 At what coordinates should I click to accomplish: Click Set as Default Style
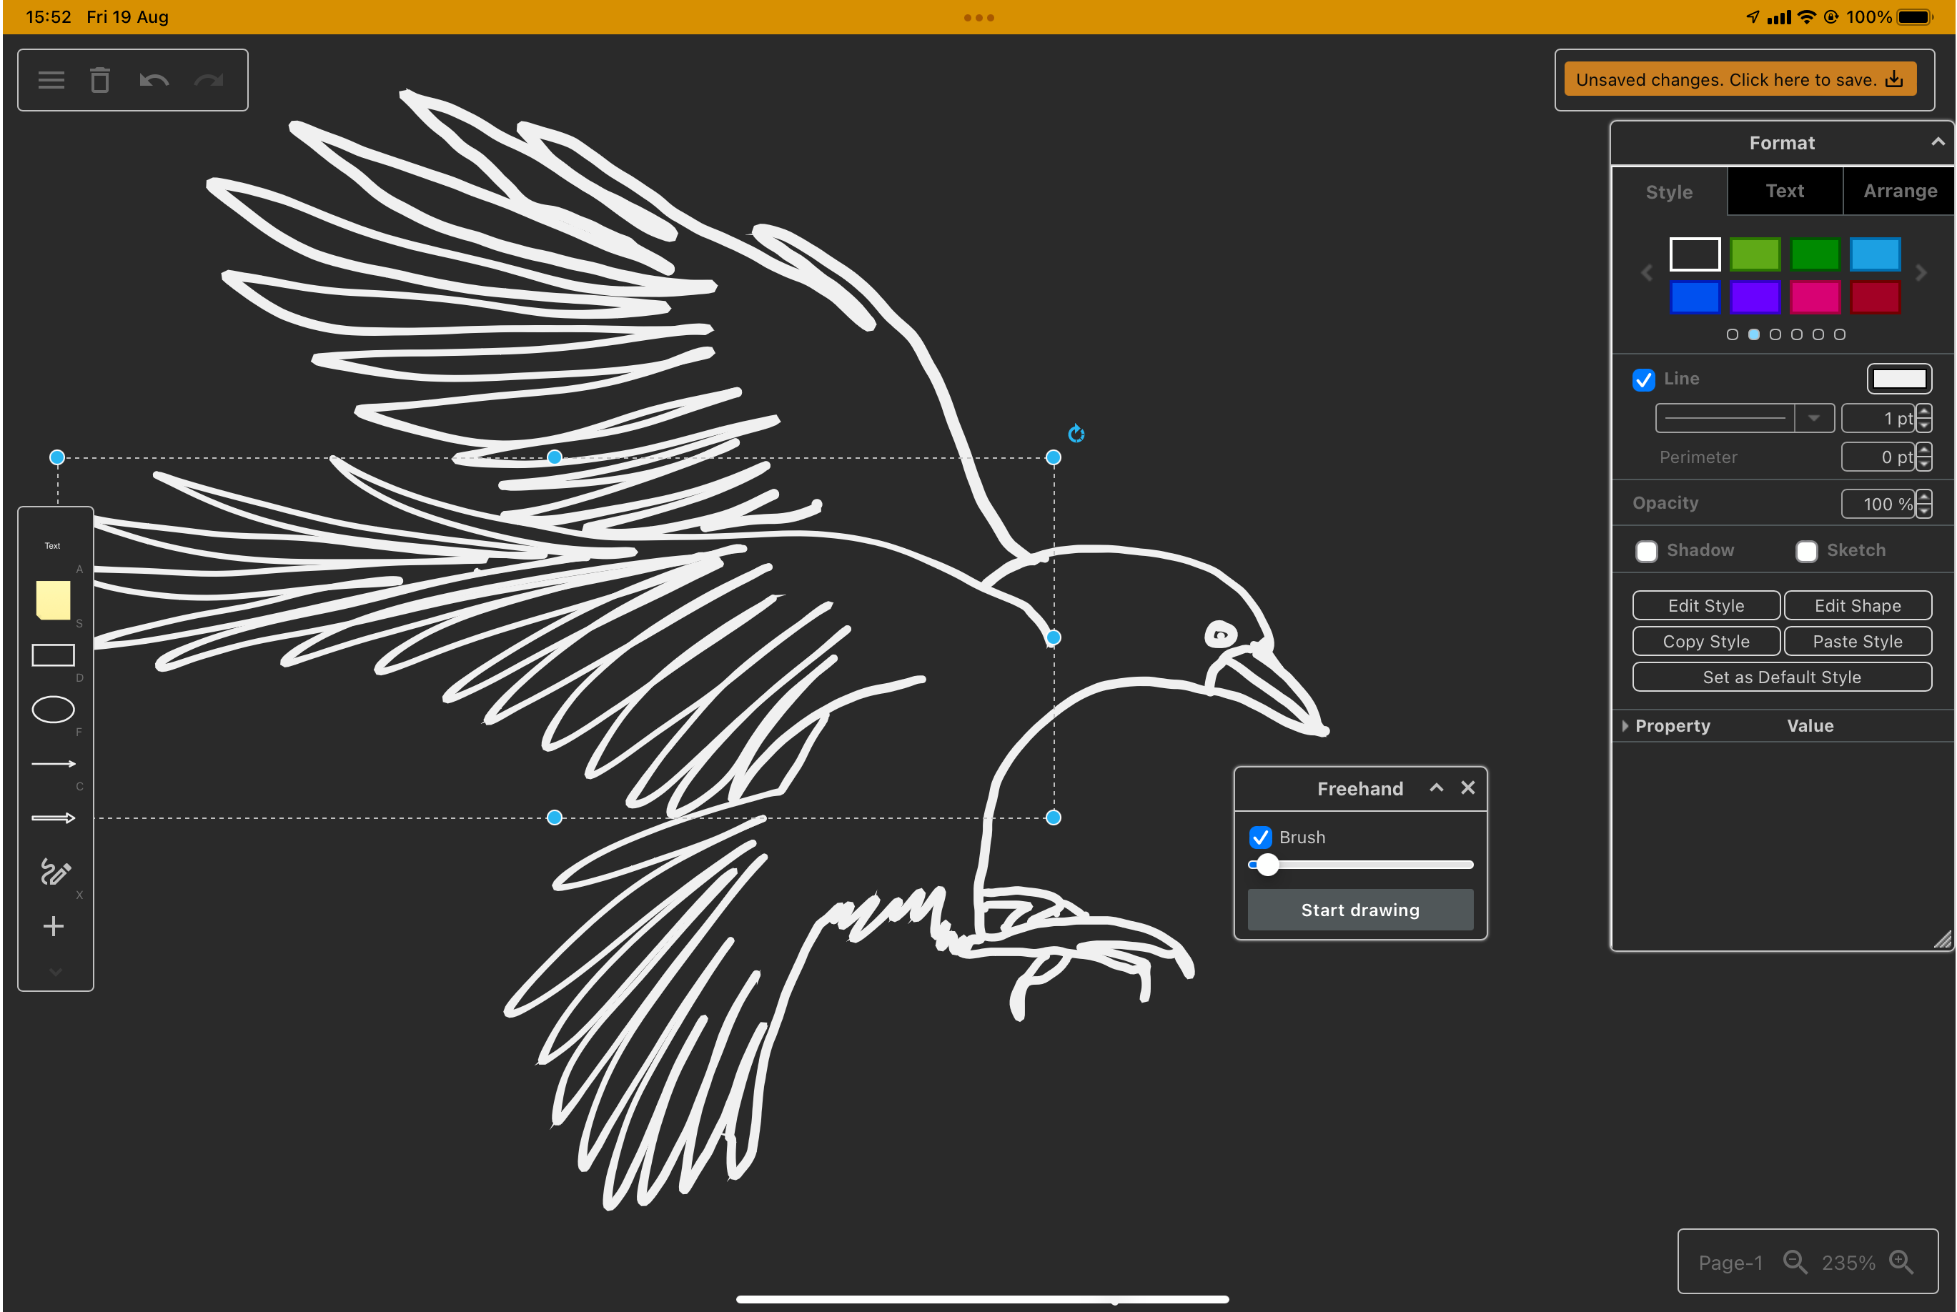tap(1781, 677)
